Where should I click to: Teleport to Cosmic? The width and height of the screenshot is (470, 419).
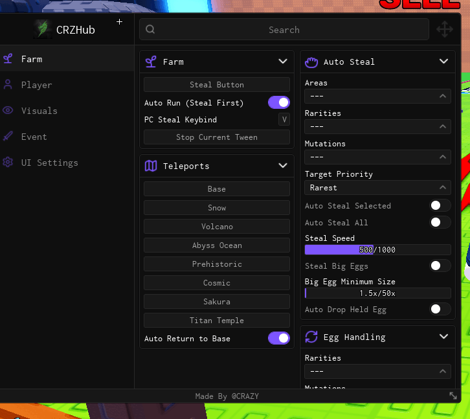point(217,283)
